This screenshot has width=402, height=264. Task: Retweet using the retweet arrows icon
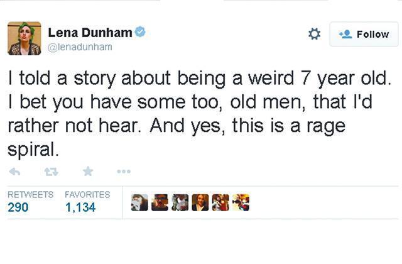tap(51, 172)
